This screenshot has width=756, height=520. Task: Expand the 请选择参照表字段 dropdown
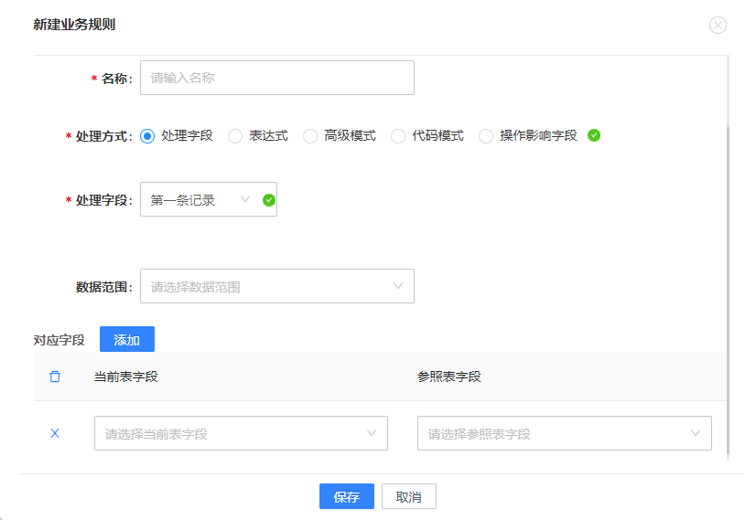[x=565, y=433]
